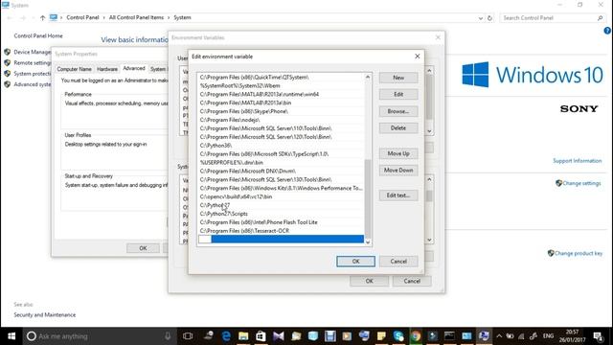The height and width of the screenshot is (345, 613).
Task: Open Device Manager from the sidebar
Action: pyautogui.click(x=32, y=52)
